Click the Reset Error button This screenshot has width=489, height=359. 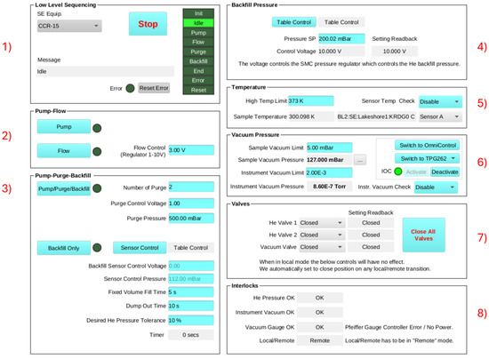click(154, 88)
